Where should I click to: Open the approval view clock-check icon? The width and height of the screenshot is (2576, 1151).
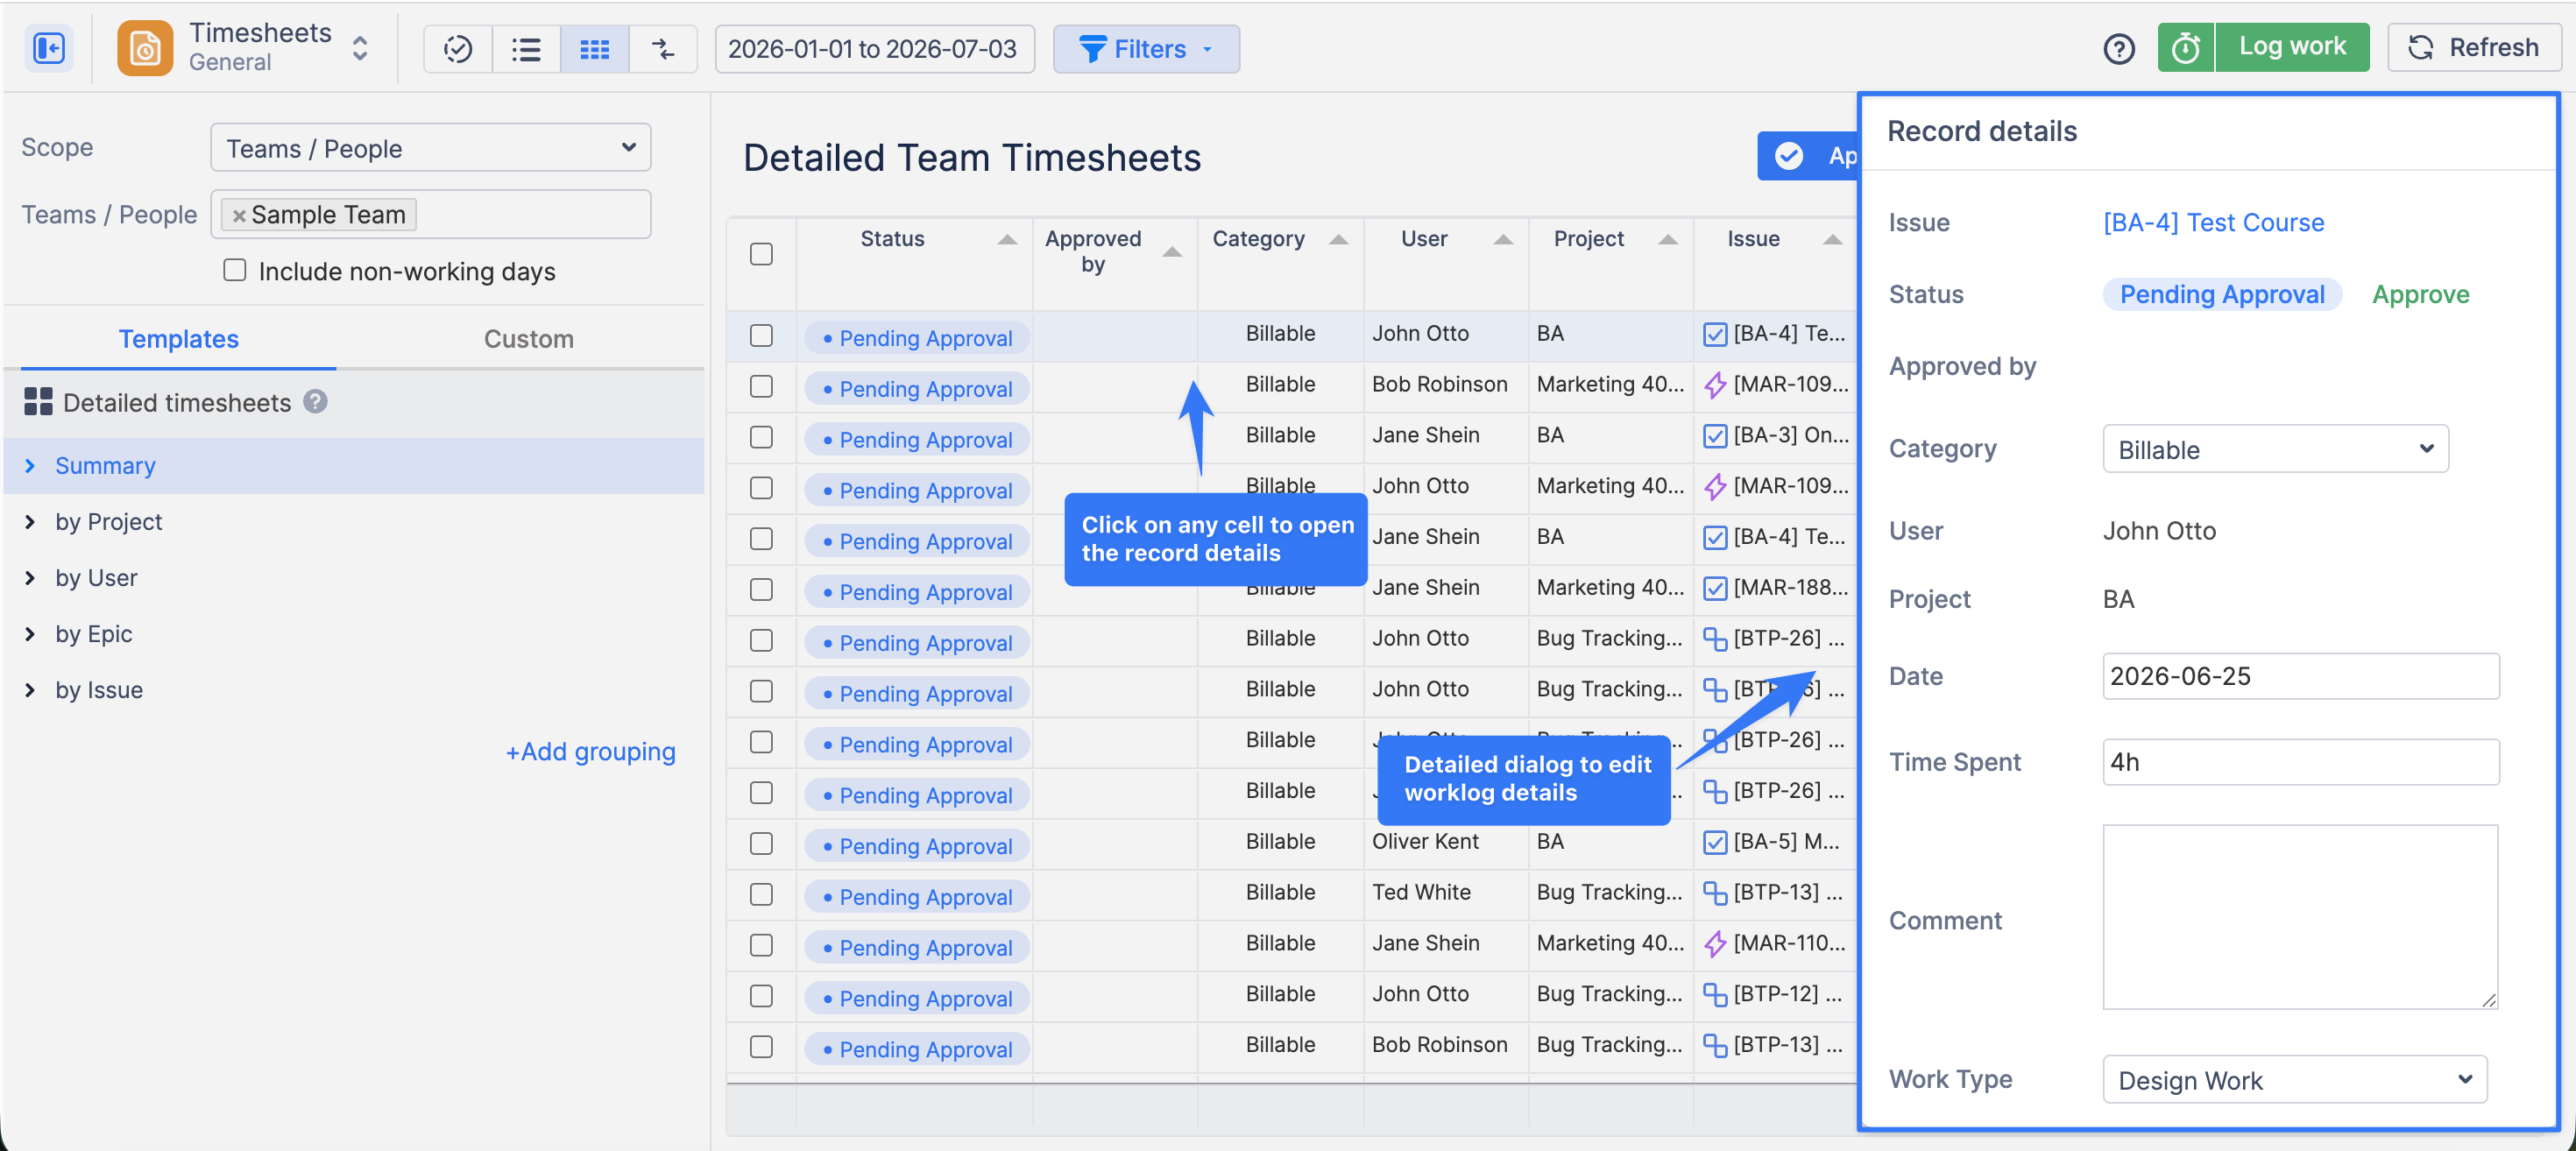click(458, 49)
